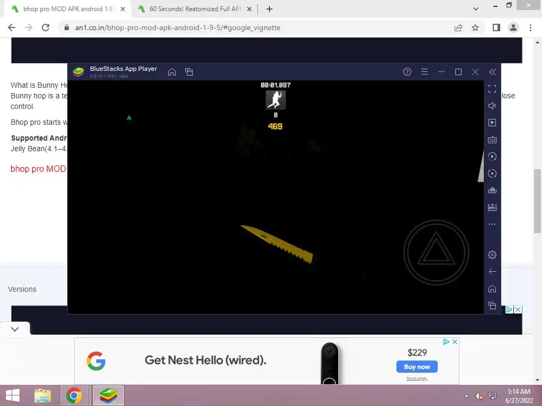
Task: View site lock information icon
Action: point(67,27)
